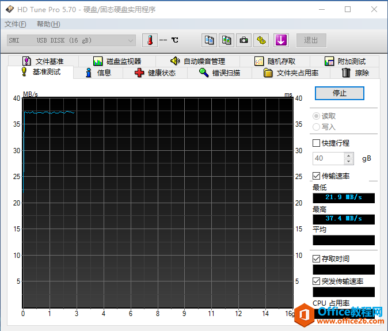Click the empty 存取时间 value box
The image size is (388, 331).
(344, 269)
